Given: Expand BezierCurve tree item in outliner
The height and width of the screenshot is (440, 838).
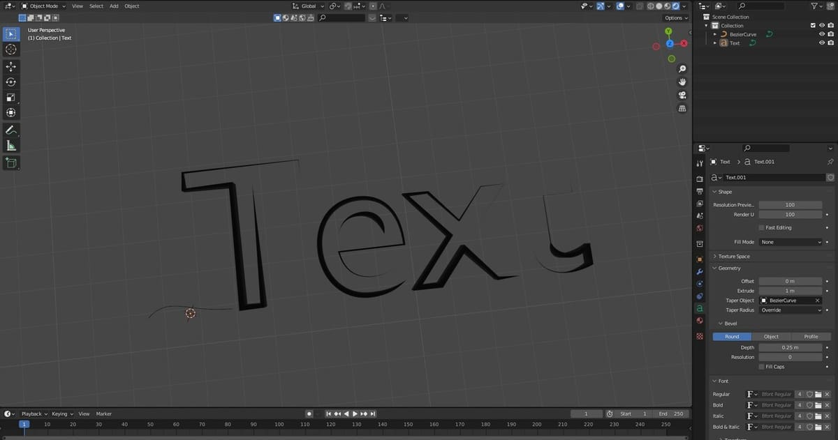Looking at the screenshot, I should (715, 34).
